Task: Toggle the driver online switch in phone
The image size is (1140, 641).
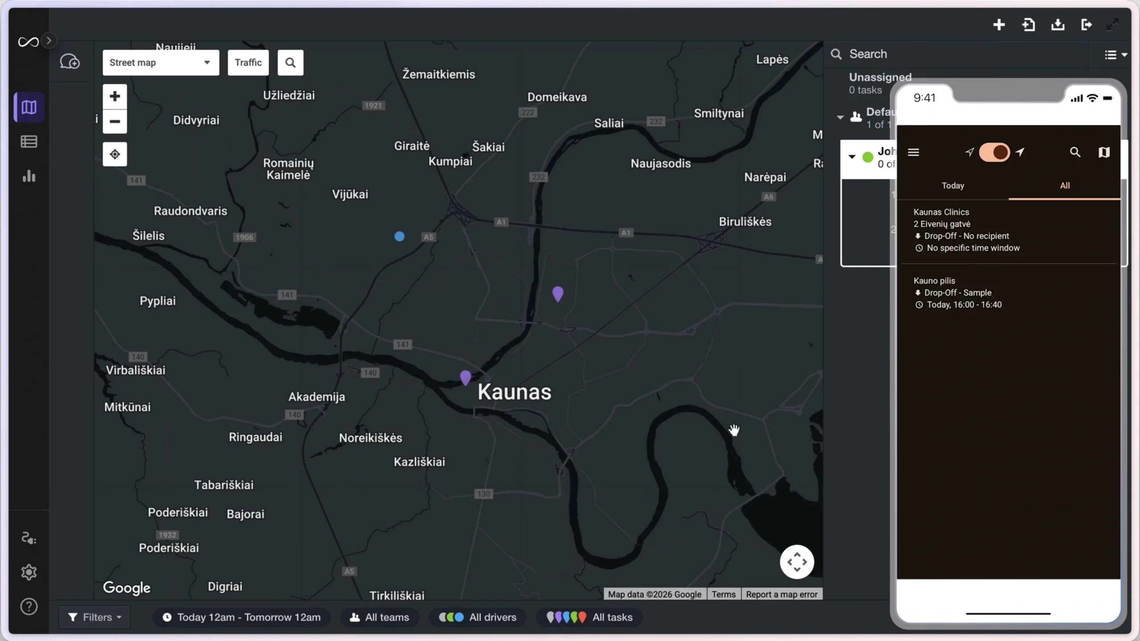Action: (994, 152)
